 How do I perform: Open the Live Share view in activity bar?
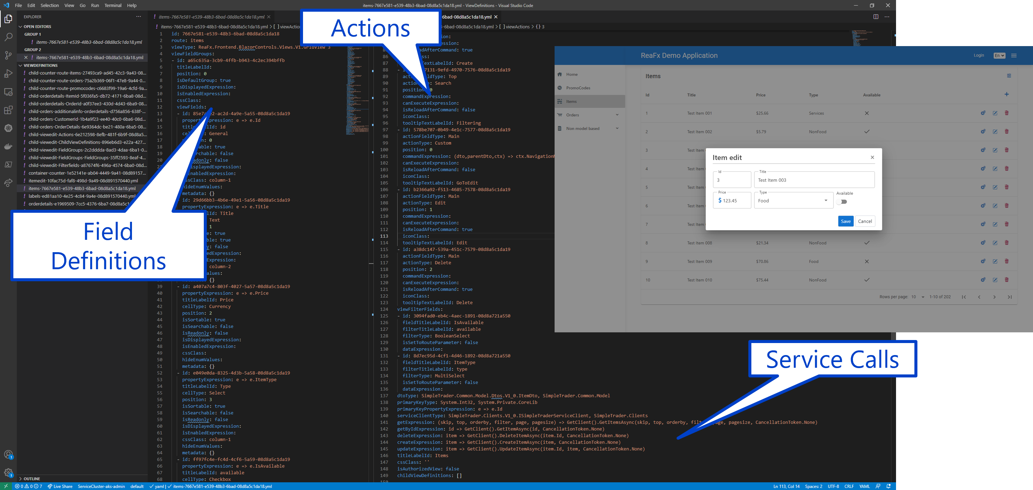pos(8,183)
